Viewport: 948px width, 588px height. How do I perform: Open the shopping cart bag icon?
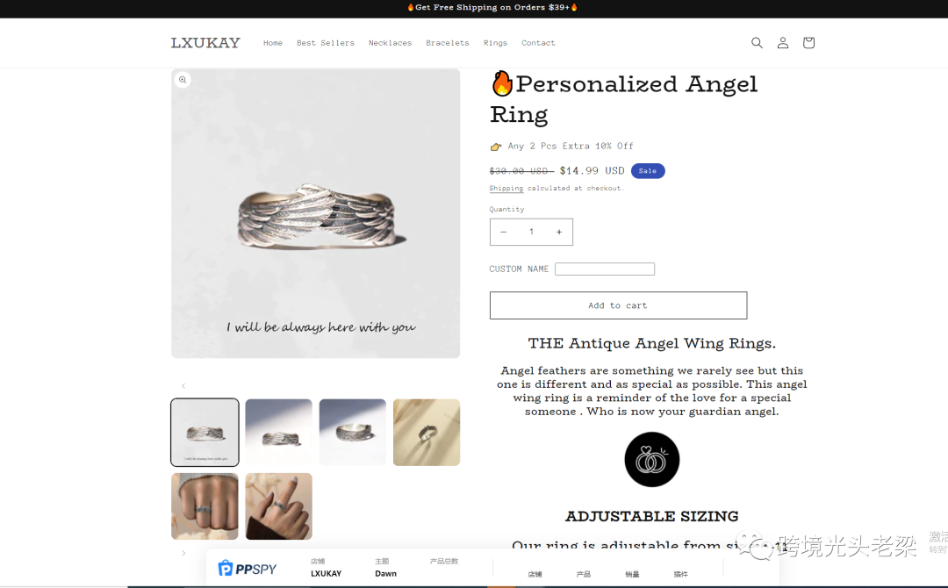pos(808,43)
